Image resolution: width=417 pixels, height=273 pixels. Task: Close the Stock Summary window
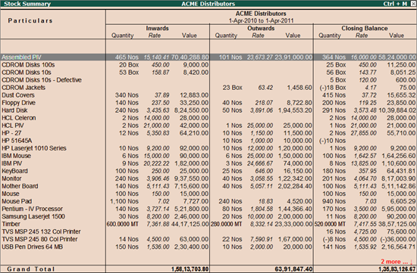click(413, 4)
